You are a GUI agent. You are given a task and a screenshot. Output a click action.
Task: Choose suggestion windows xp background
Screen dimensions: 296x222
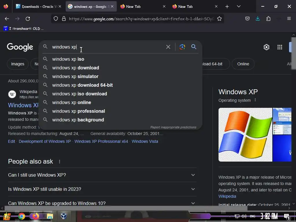pos(121,120)
